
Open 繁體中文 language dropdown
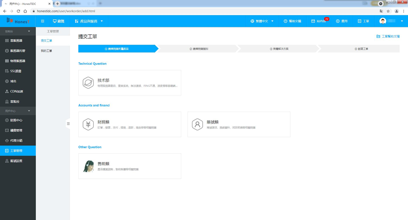[262, 21]
